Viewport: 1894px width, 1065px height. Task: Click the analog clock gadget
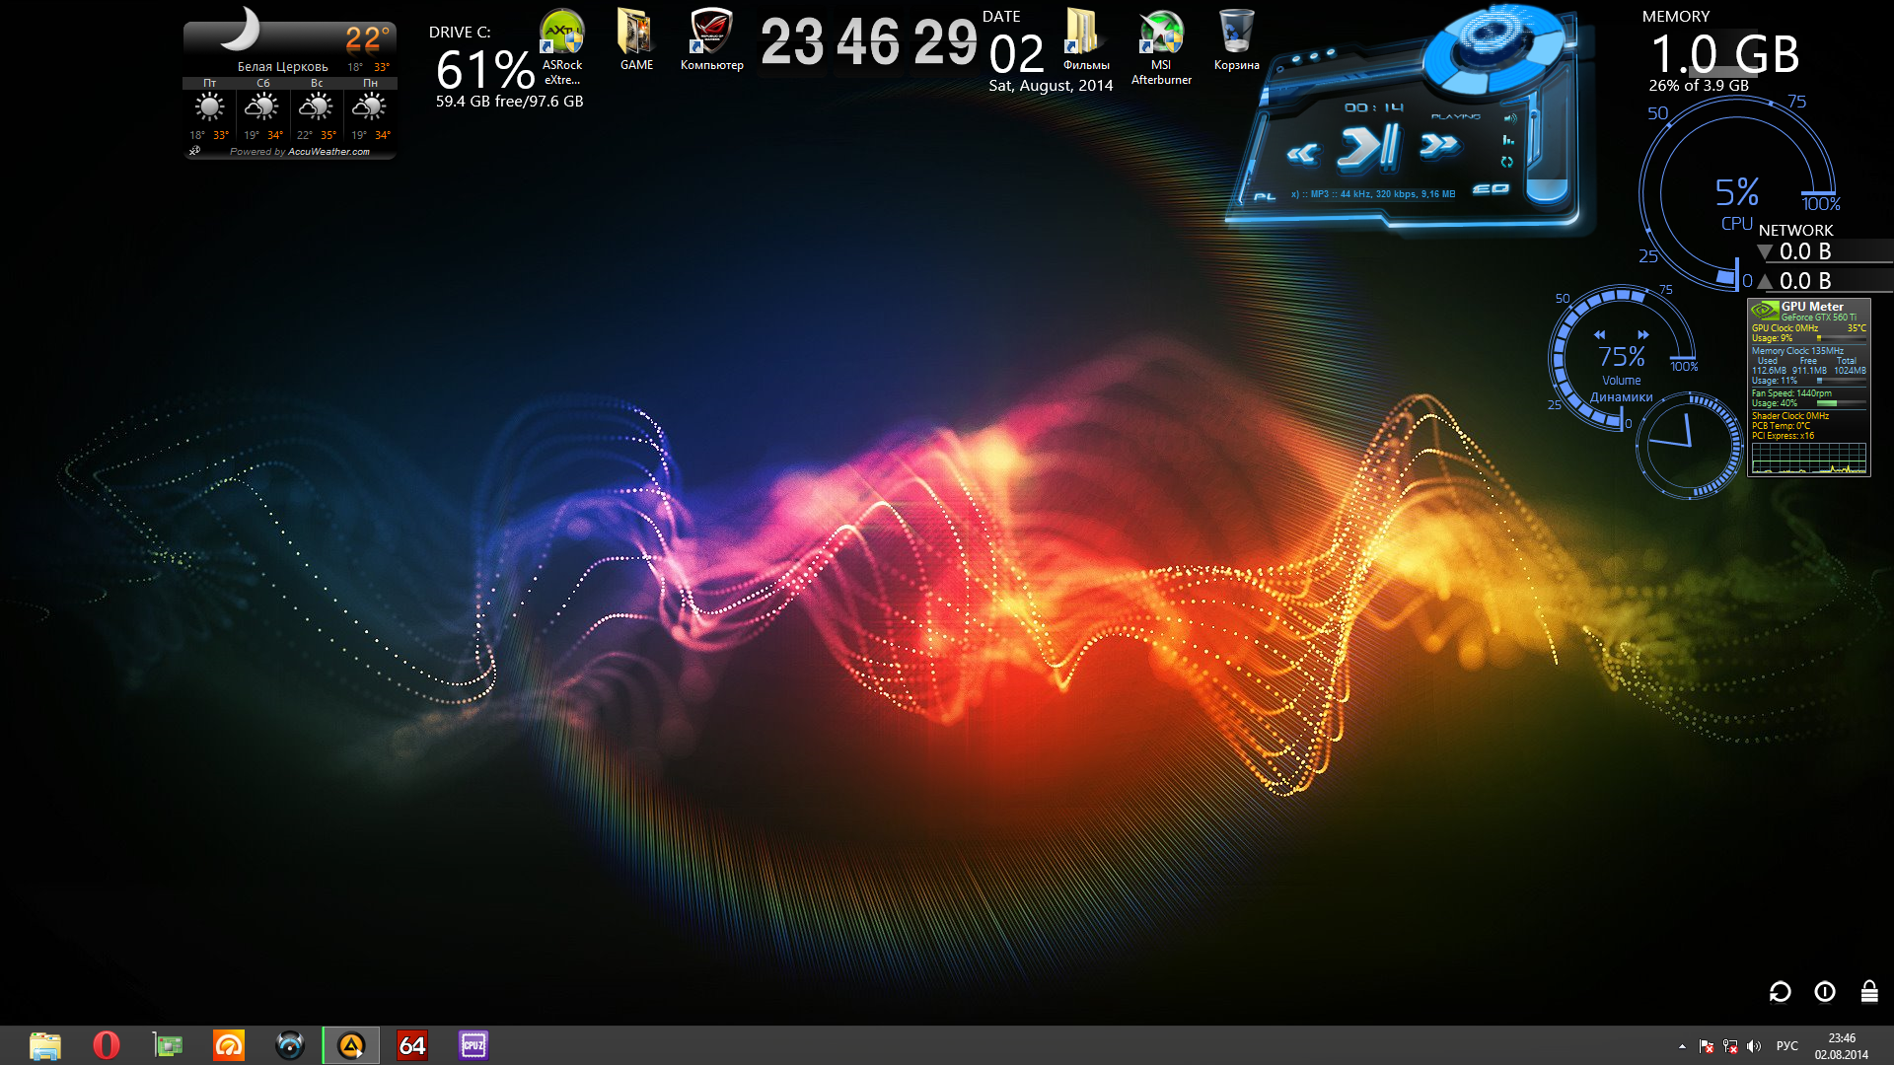(1688, 445)
